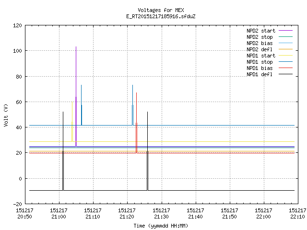The image size is (307, 230).
Task: Click the y-axis tick value 60
Action: [19, 102]
